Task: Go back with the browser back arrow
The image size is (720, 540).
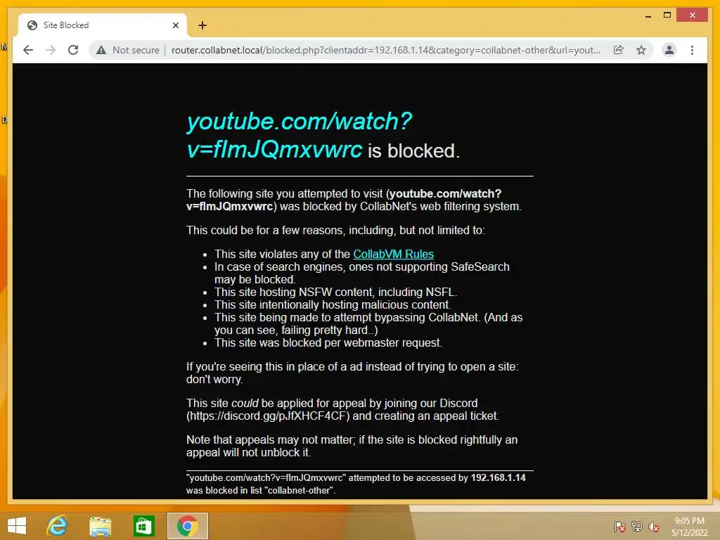Action: point(28,50)
